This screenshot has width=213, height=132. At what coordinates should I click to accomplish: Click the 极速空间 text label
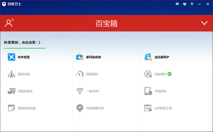[24, 74]
